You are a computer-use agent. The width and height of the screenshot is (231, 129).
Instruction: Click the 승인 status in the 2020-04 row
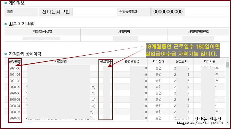(x=158, y=106)
